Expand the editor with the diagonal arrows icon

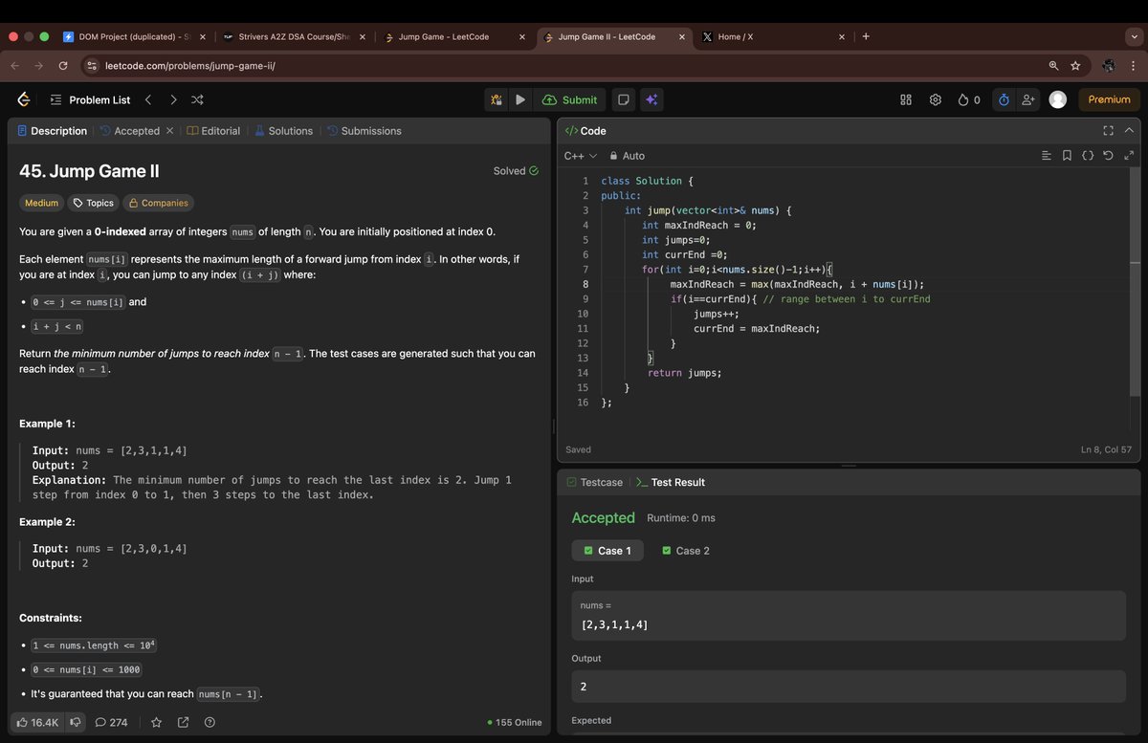pyautogui.click(x=1129, y=156)
